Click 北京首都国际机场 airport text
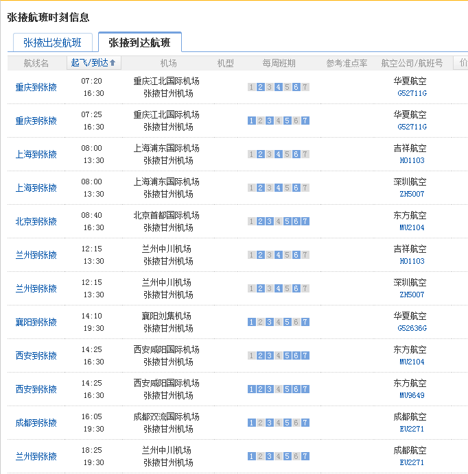468x474 pixels. (x=167, y=216)
